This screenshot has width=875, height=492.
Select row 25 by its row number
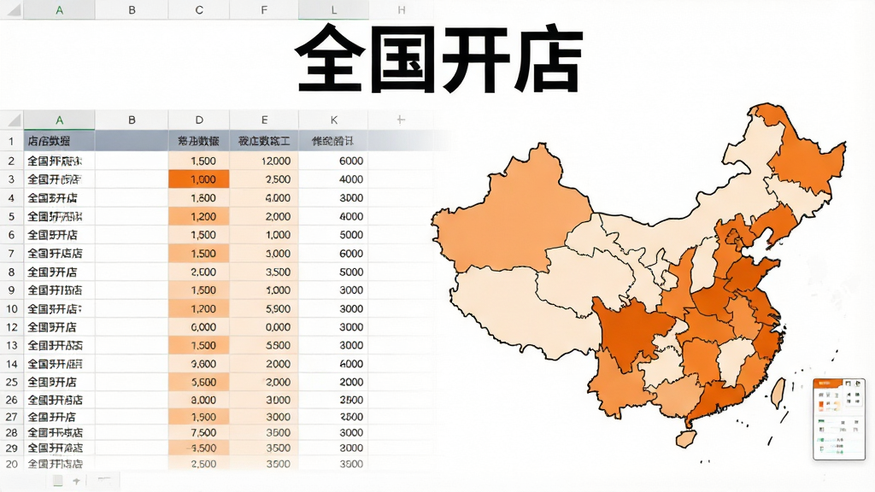point(11,382)
